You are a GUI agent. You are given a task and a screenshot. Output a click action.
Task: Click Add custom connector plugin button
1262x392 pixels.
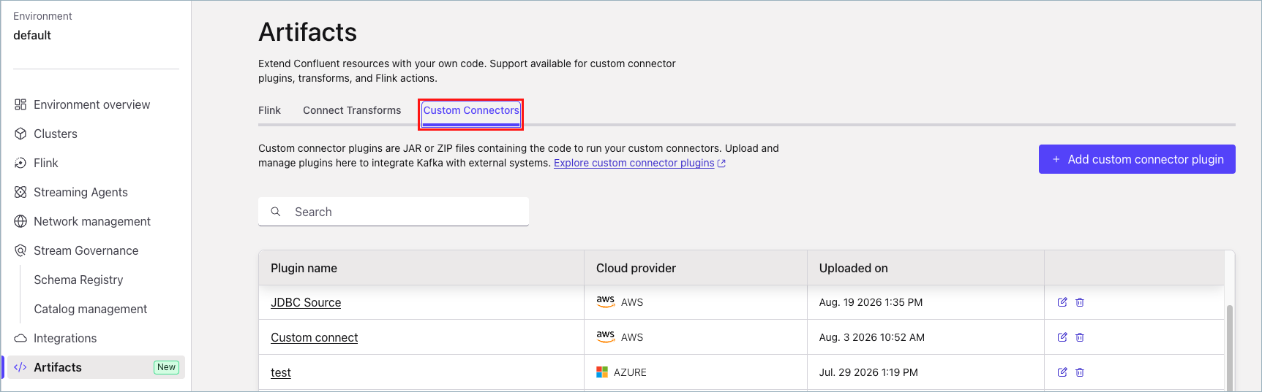pos(1137,159)
